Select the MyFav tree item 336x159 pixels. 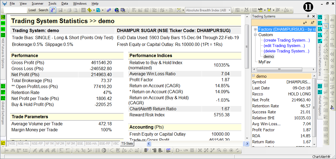(x=264, y=62)
